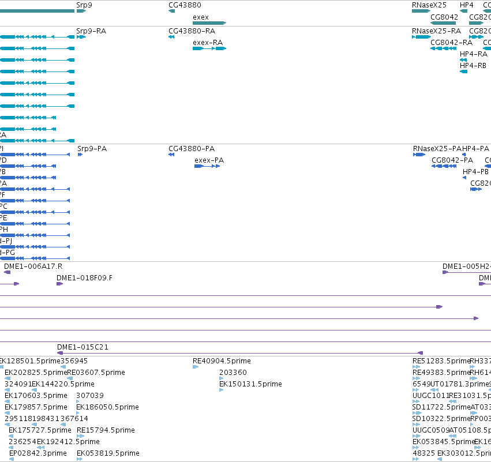
Task: Click the CG8042-PA coding feature
Action: [444, 166]
